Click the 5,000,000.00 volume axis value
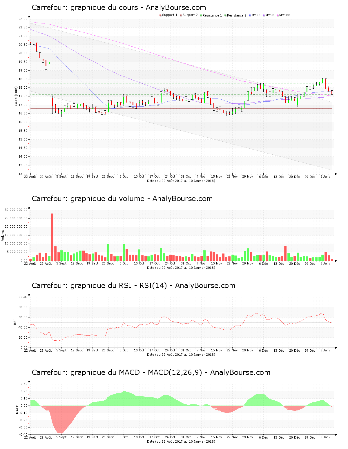The height and width of the screenshot is (449, 348). pos(17,252)
